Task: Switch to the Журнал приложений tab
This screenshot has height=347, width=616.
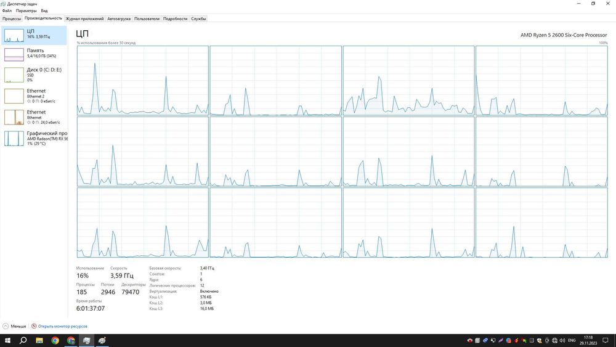Action: (84, 18)
